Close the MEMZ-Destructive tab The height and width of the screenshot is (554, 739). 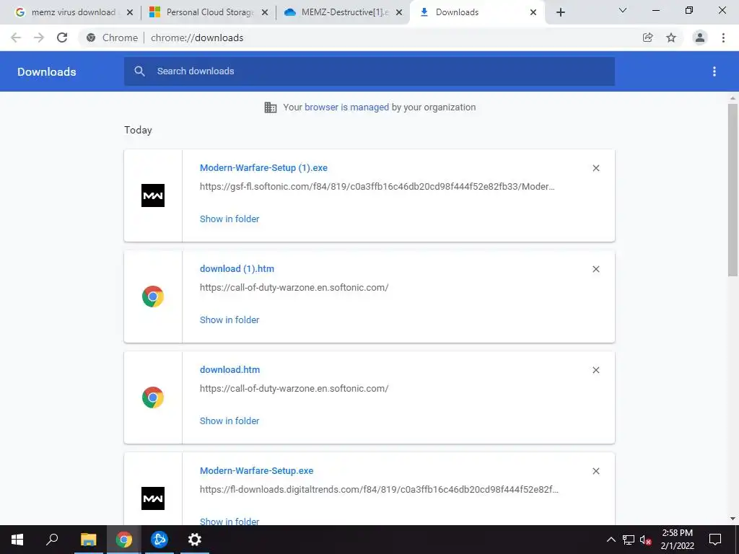click(x=399, y=12)
